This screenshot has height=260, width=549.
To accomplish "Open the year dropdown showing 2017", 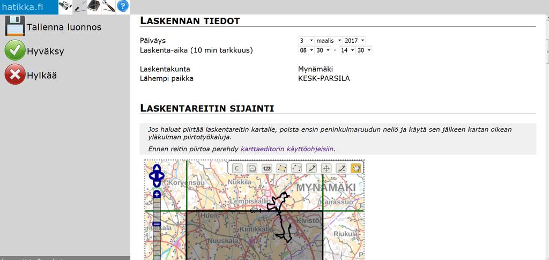I will 354,41.
